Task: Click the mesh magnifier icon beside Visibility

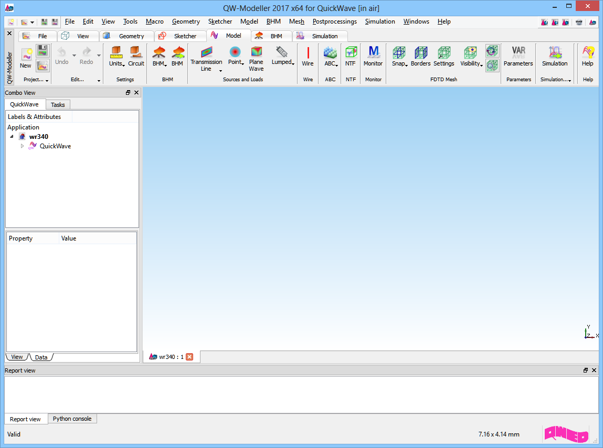Action: point(492,65)
